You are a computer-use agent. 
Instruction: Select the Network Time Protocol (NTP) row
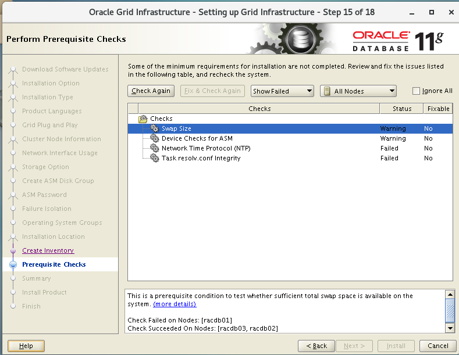click(x=290, y=148)
